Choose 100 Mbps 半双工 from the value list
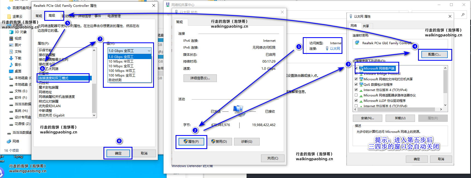Image resolution: width=471 pixels, height=178 pixels. click(130, 71)
